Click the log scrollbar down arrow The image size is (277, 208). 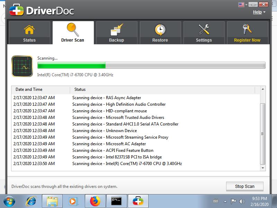(263, 168)
